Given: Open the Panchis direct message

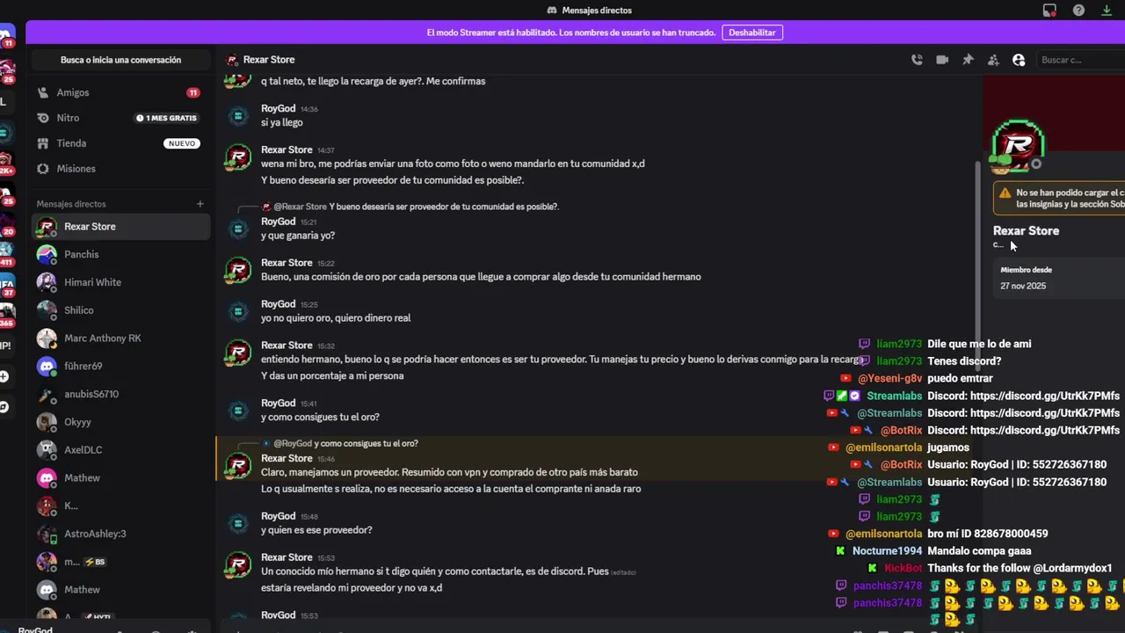Looking at the screenshot, I should [81, 254].
